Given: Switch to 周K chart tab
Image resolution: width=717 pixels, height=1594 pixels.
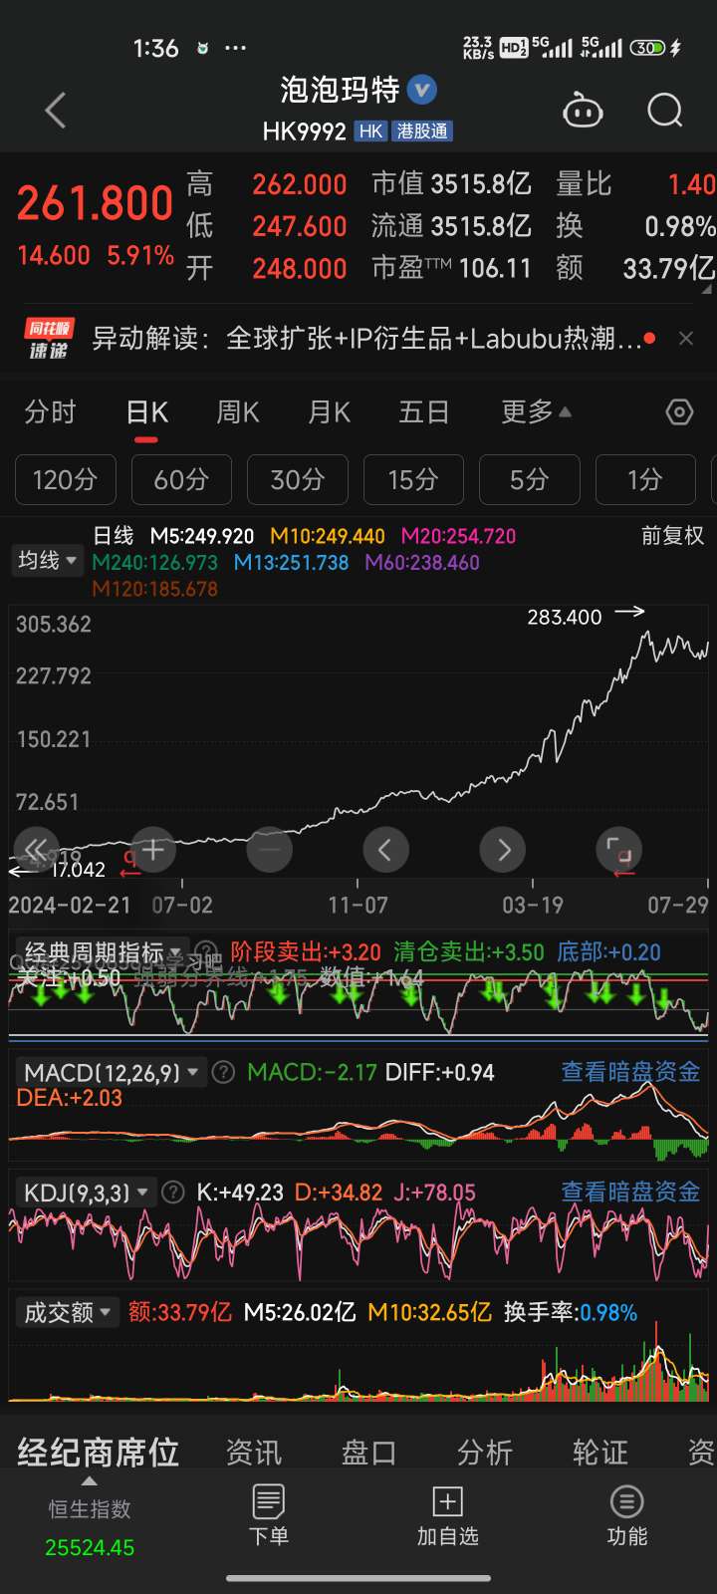Looking at the screenshot, I should (x=238, y=411).
